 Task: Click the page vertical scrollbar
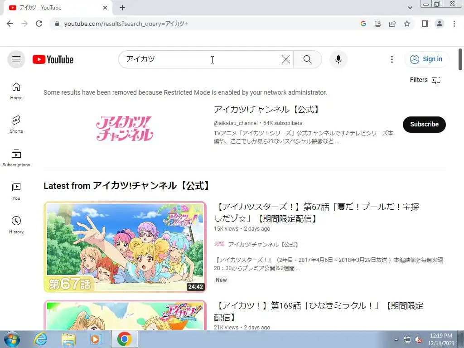[460, 59]
